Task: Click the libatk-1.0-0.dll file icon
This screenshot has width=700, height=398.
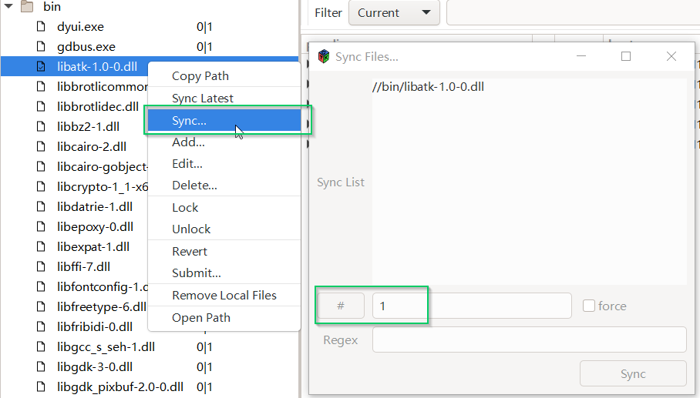Action: 41,66
